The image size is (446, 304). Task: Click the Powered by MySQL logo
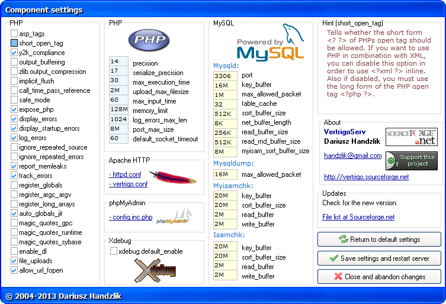[270, 43]
